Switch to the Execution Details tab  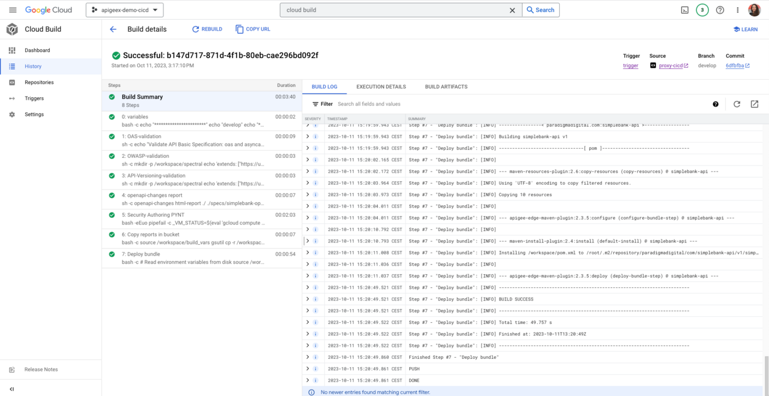pyautogui.click(x=381, y=87)
